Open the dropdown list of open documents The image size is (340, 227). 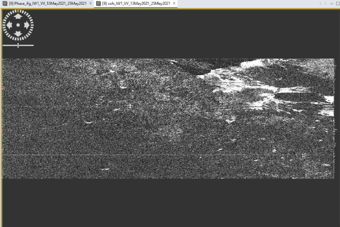331,3
